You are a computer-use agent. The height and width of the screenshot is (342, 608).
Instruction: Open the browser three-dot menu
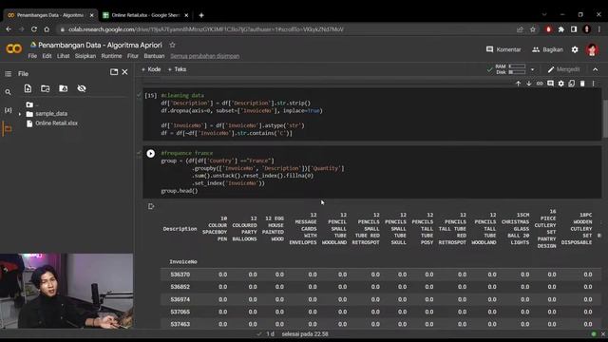pyautogui.click(x=599, y=29)
